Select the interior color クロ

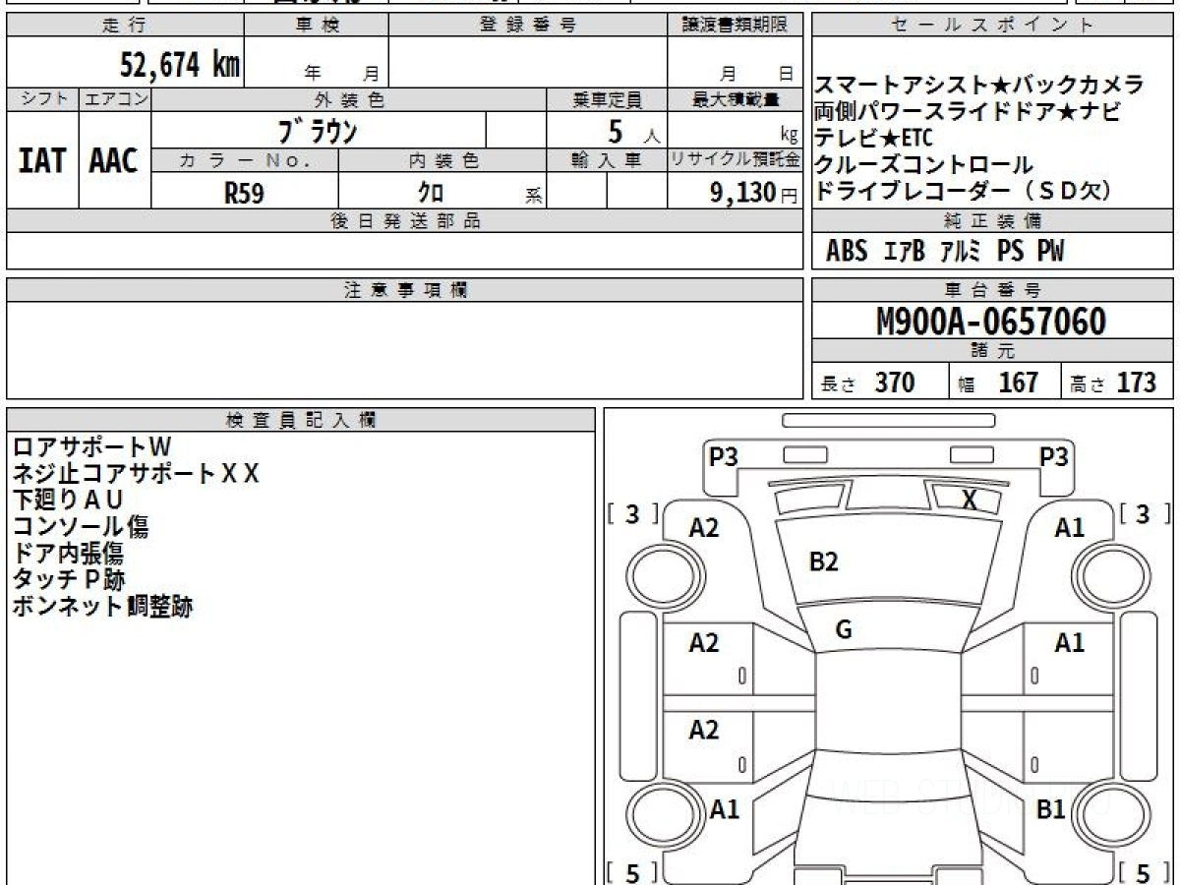pyautogui.click(x=431, y=193)
